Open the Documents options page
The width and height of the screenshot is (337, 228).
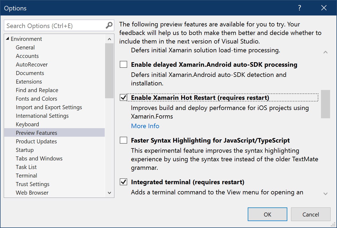pos(30,73)
